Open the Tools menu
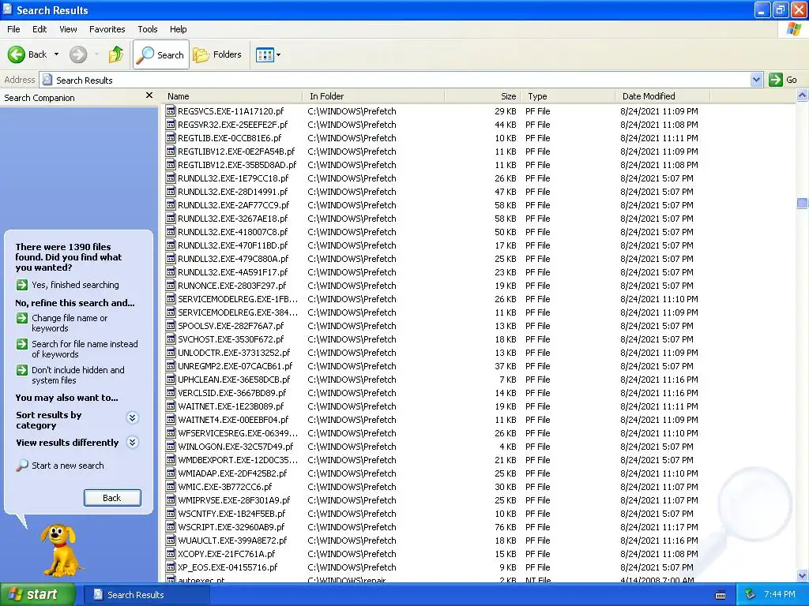Viewport: 809px width, 606px height. pos(148,29)
